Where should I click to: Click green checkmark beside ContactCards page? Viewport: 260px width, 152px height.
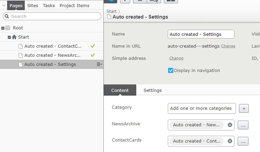point(93,46)
